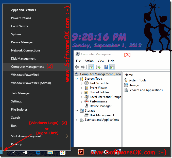Click the Name column header
The image size is (172, 158).
[129, 75]
